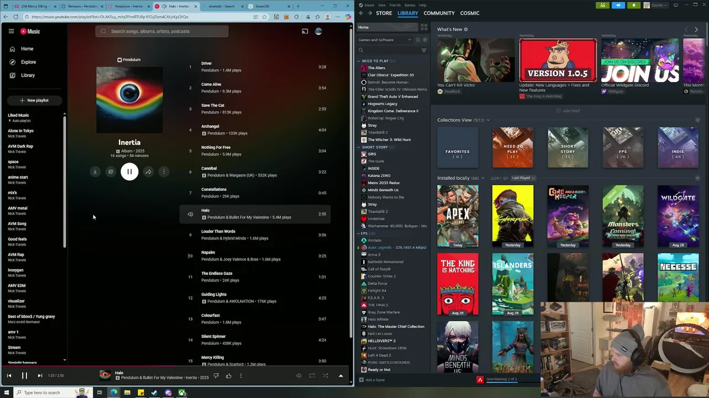This screenshot has height=398, width=709.
Task: Click the Steam friends green button
Action: coord(603,5)
